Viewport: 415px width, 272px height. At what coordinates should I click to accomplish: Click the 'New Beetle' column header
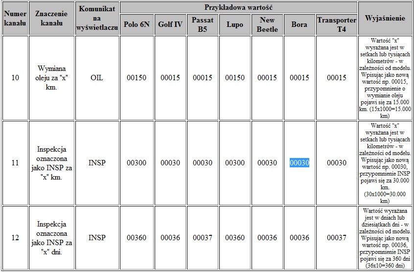pos(267,24)
